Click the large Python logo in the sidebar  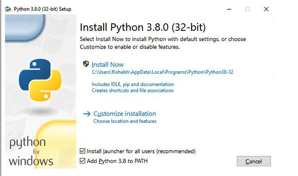point(40,80)
